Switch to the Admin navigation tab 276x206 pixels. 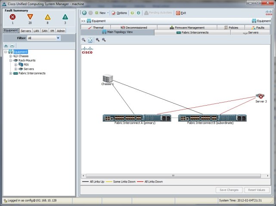coord(61,31)
